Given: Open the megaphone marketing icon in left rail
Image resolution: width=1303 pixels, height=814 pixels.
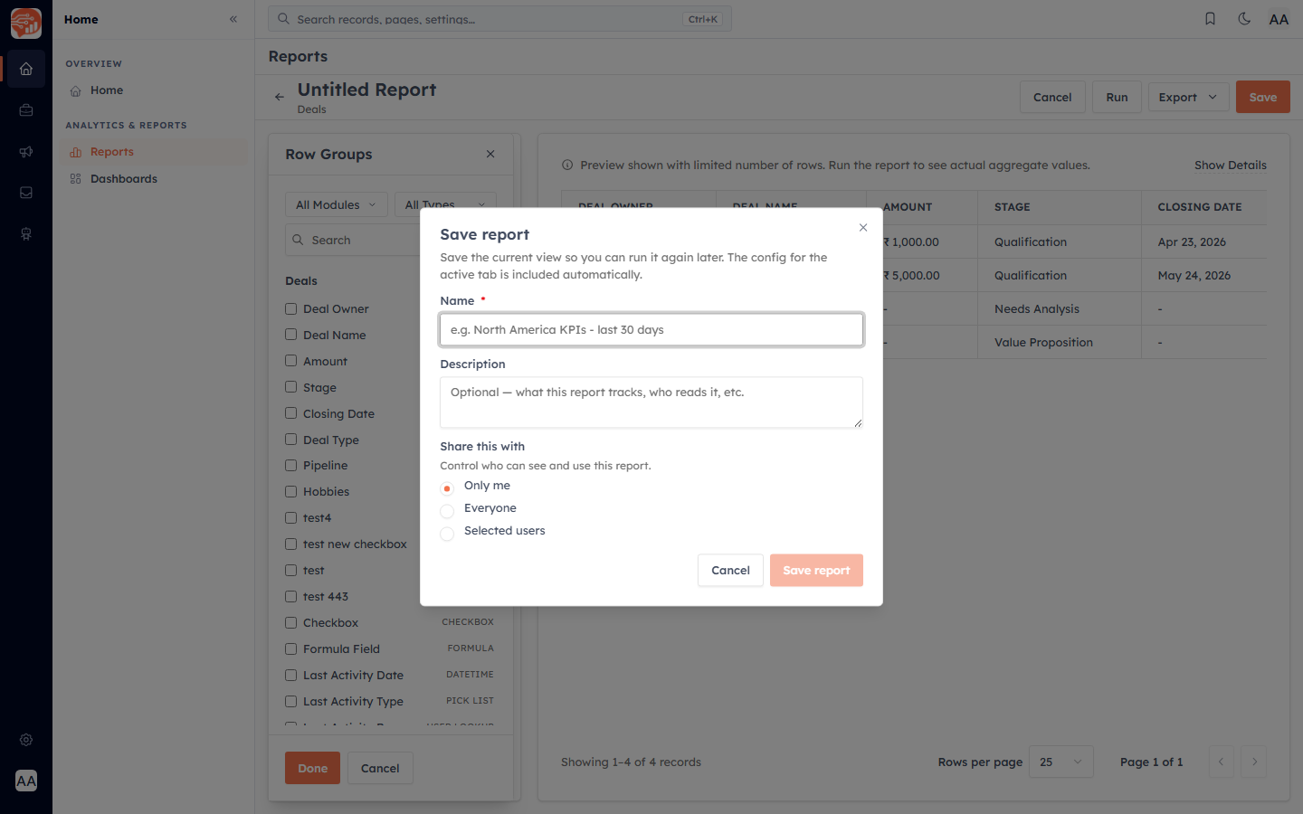Looking at the screenshot, I should pos(26,152).
